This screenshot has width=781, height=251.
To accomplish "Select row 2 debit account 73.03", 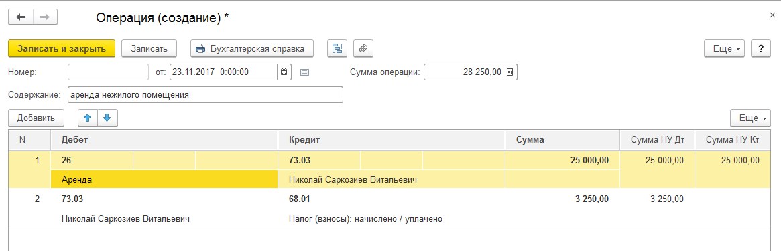I will pyautogui.click(x=72, y=199).
